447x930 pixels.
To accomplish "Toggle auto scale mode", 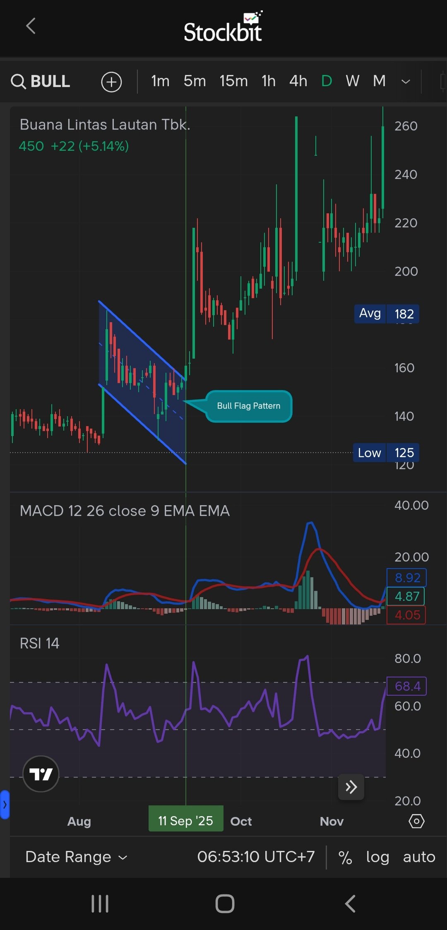I will pos(419,857).
